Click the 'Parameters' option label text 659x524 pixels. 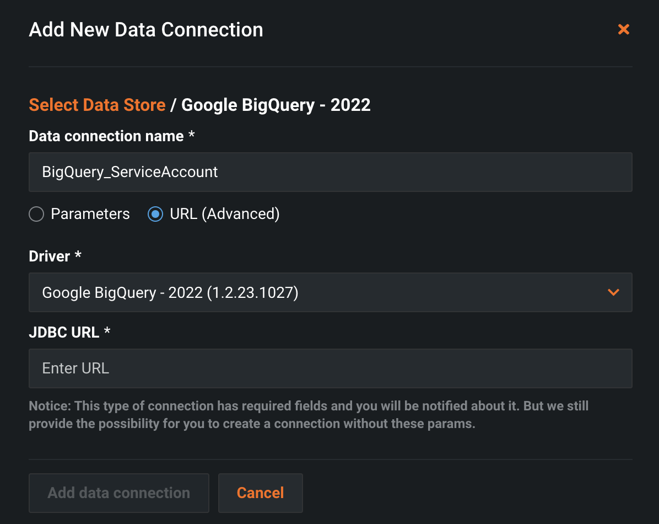tap(90, 214)
